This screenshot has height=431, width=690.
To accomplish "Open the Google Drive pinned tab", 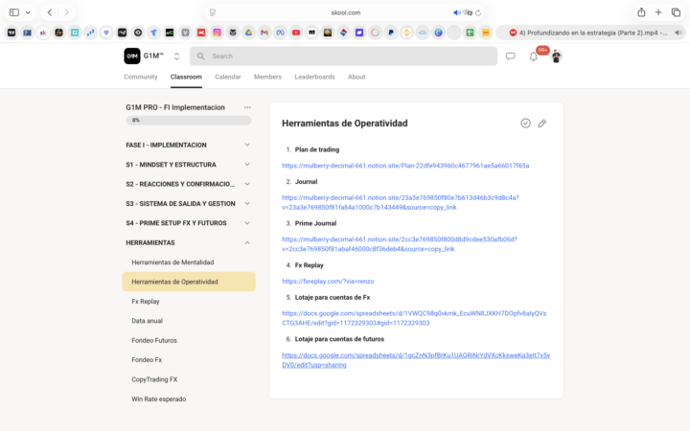I will pyautogui.click(x=248, y=33).
